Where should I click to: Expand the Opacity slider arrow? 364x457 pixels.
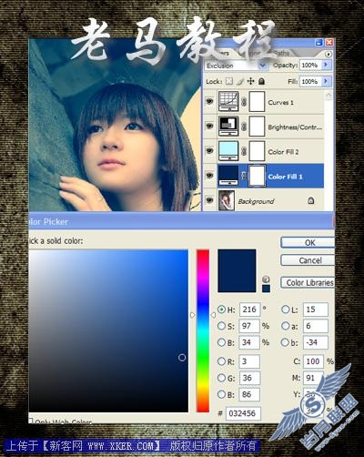click(x=326, y=65)
